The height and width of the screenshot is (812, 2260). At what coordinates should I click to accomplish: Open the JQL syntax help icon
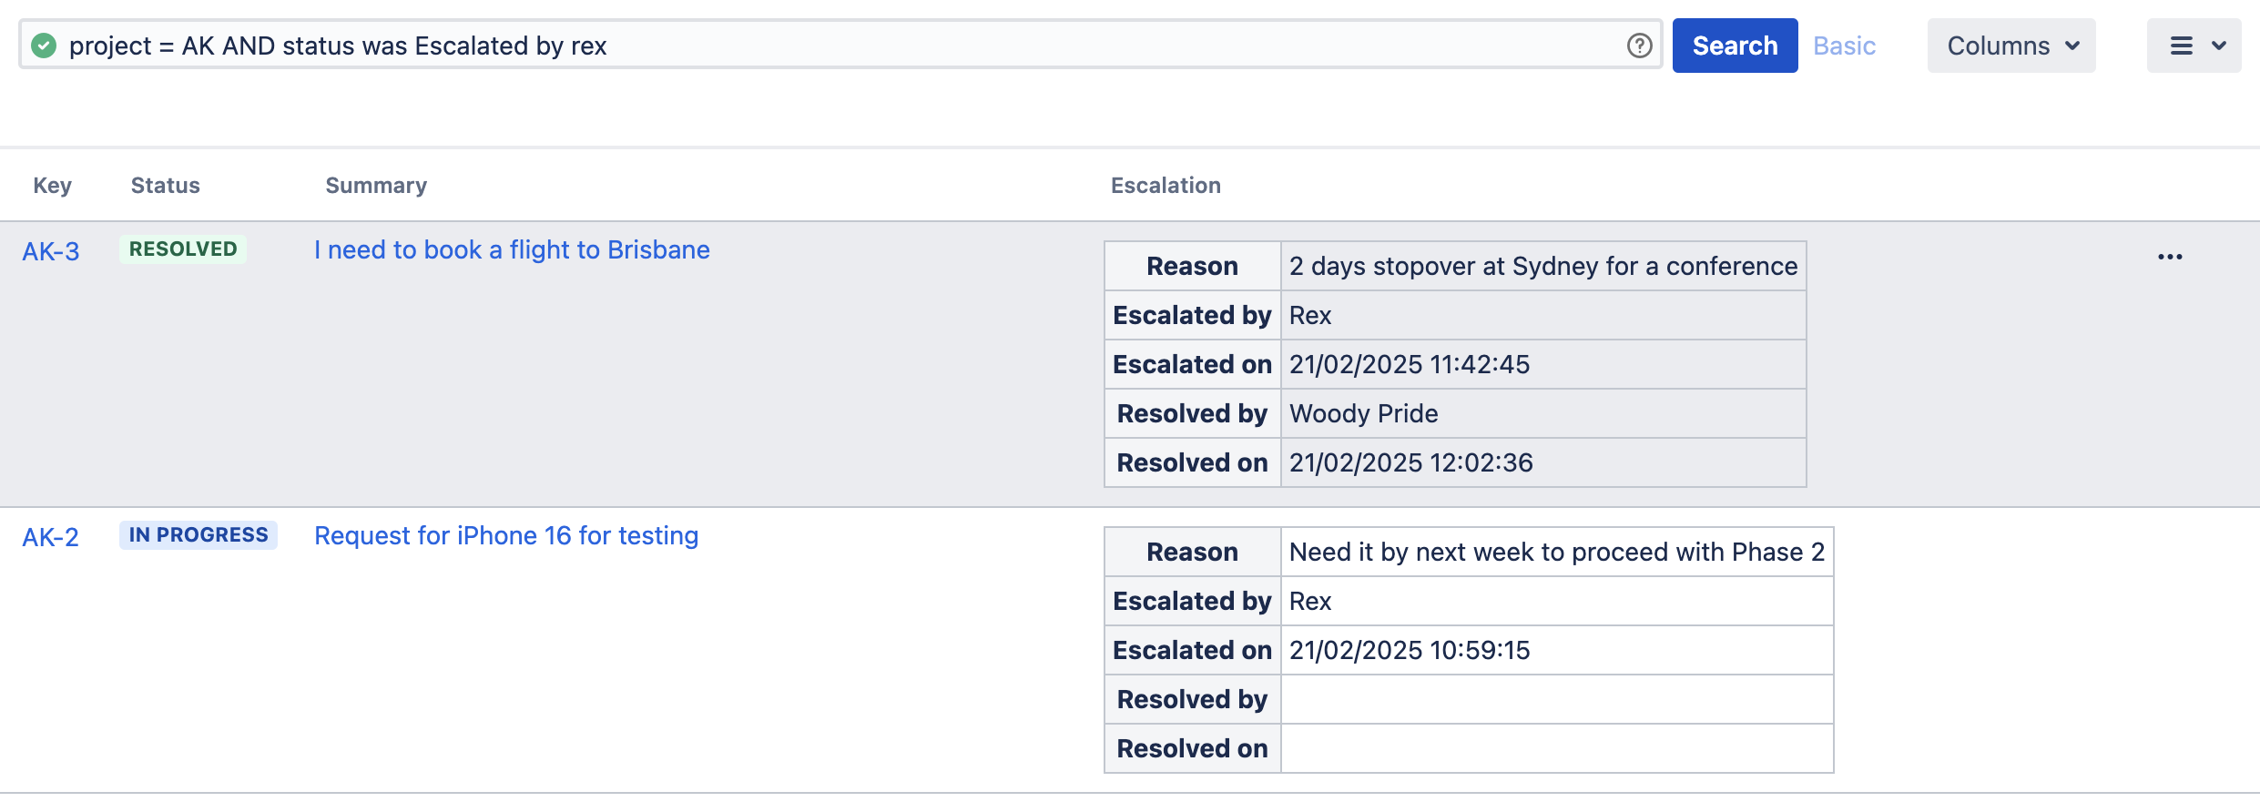coord(1639,46)
